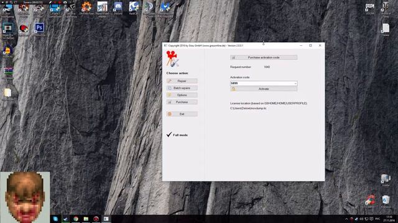
Task: Close the repair application window
Action: pos(320,45)
